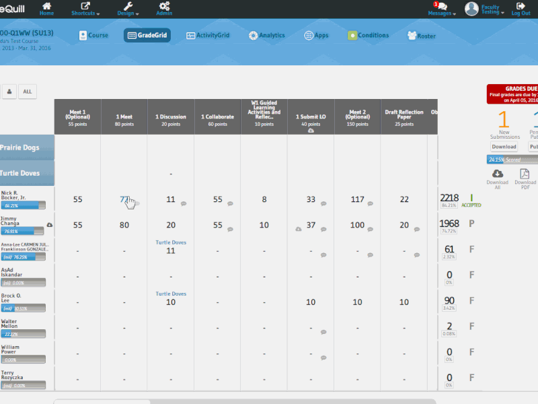Toggle single-student filter with person icon
Image resolution: width=538 pixels, height=404 pixels.
click(x=9, y=92)
